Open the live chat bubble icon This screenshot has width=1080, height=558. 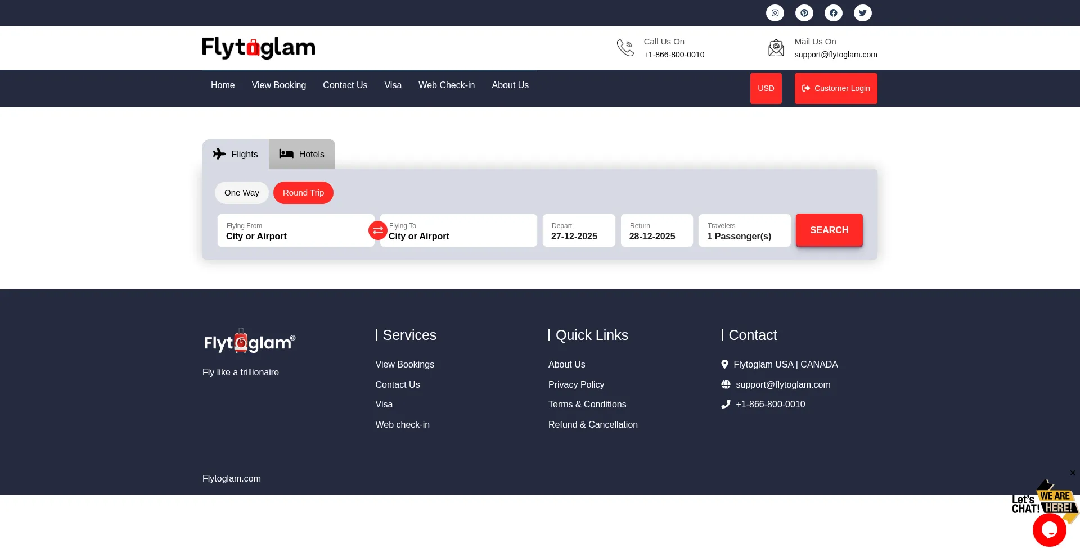(1049, 530)
